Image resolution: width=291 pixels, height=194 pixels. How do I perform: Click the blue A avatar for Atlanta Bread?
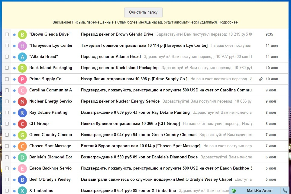[22, 57]
